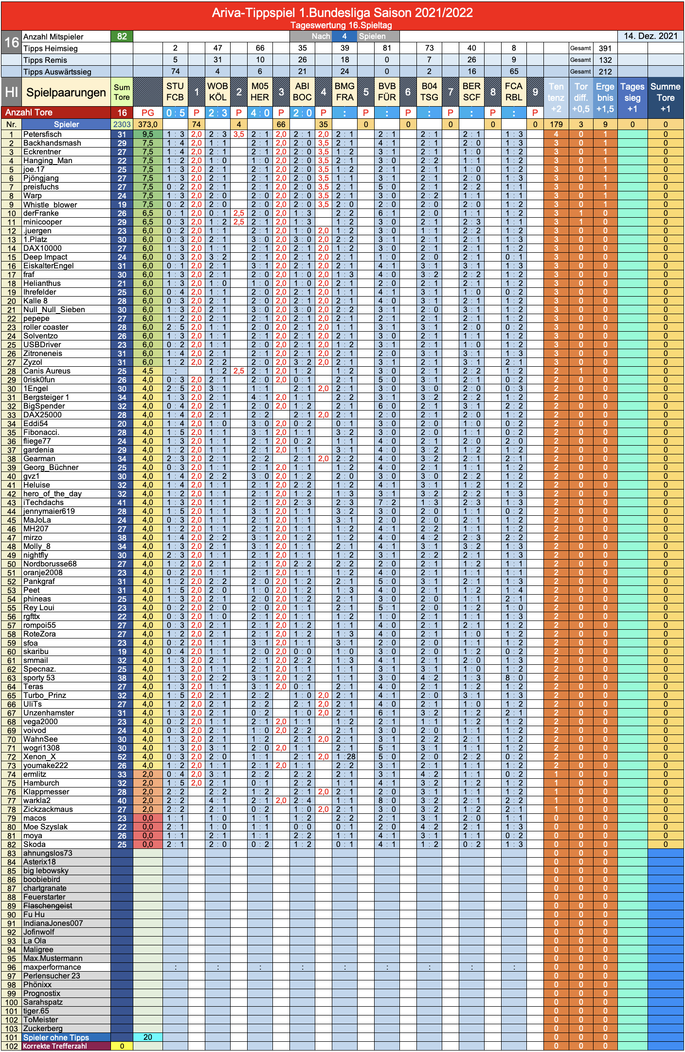Select player name 'Backhandsmash'
Viewport: 685px width, 1052px height.
click(x=52, y=143)
